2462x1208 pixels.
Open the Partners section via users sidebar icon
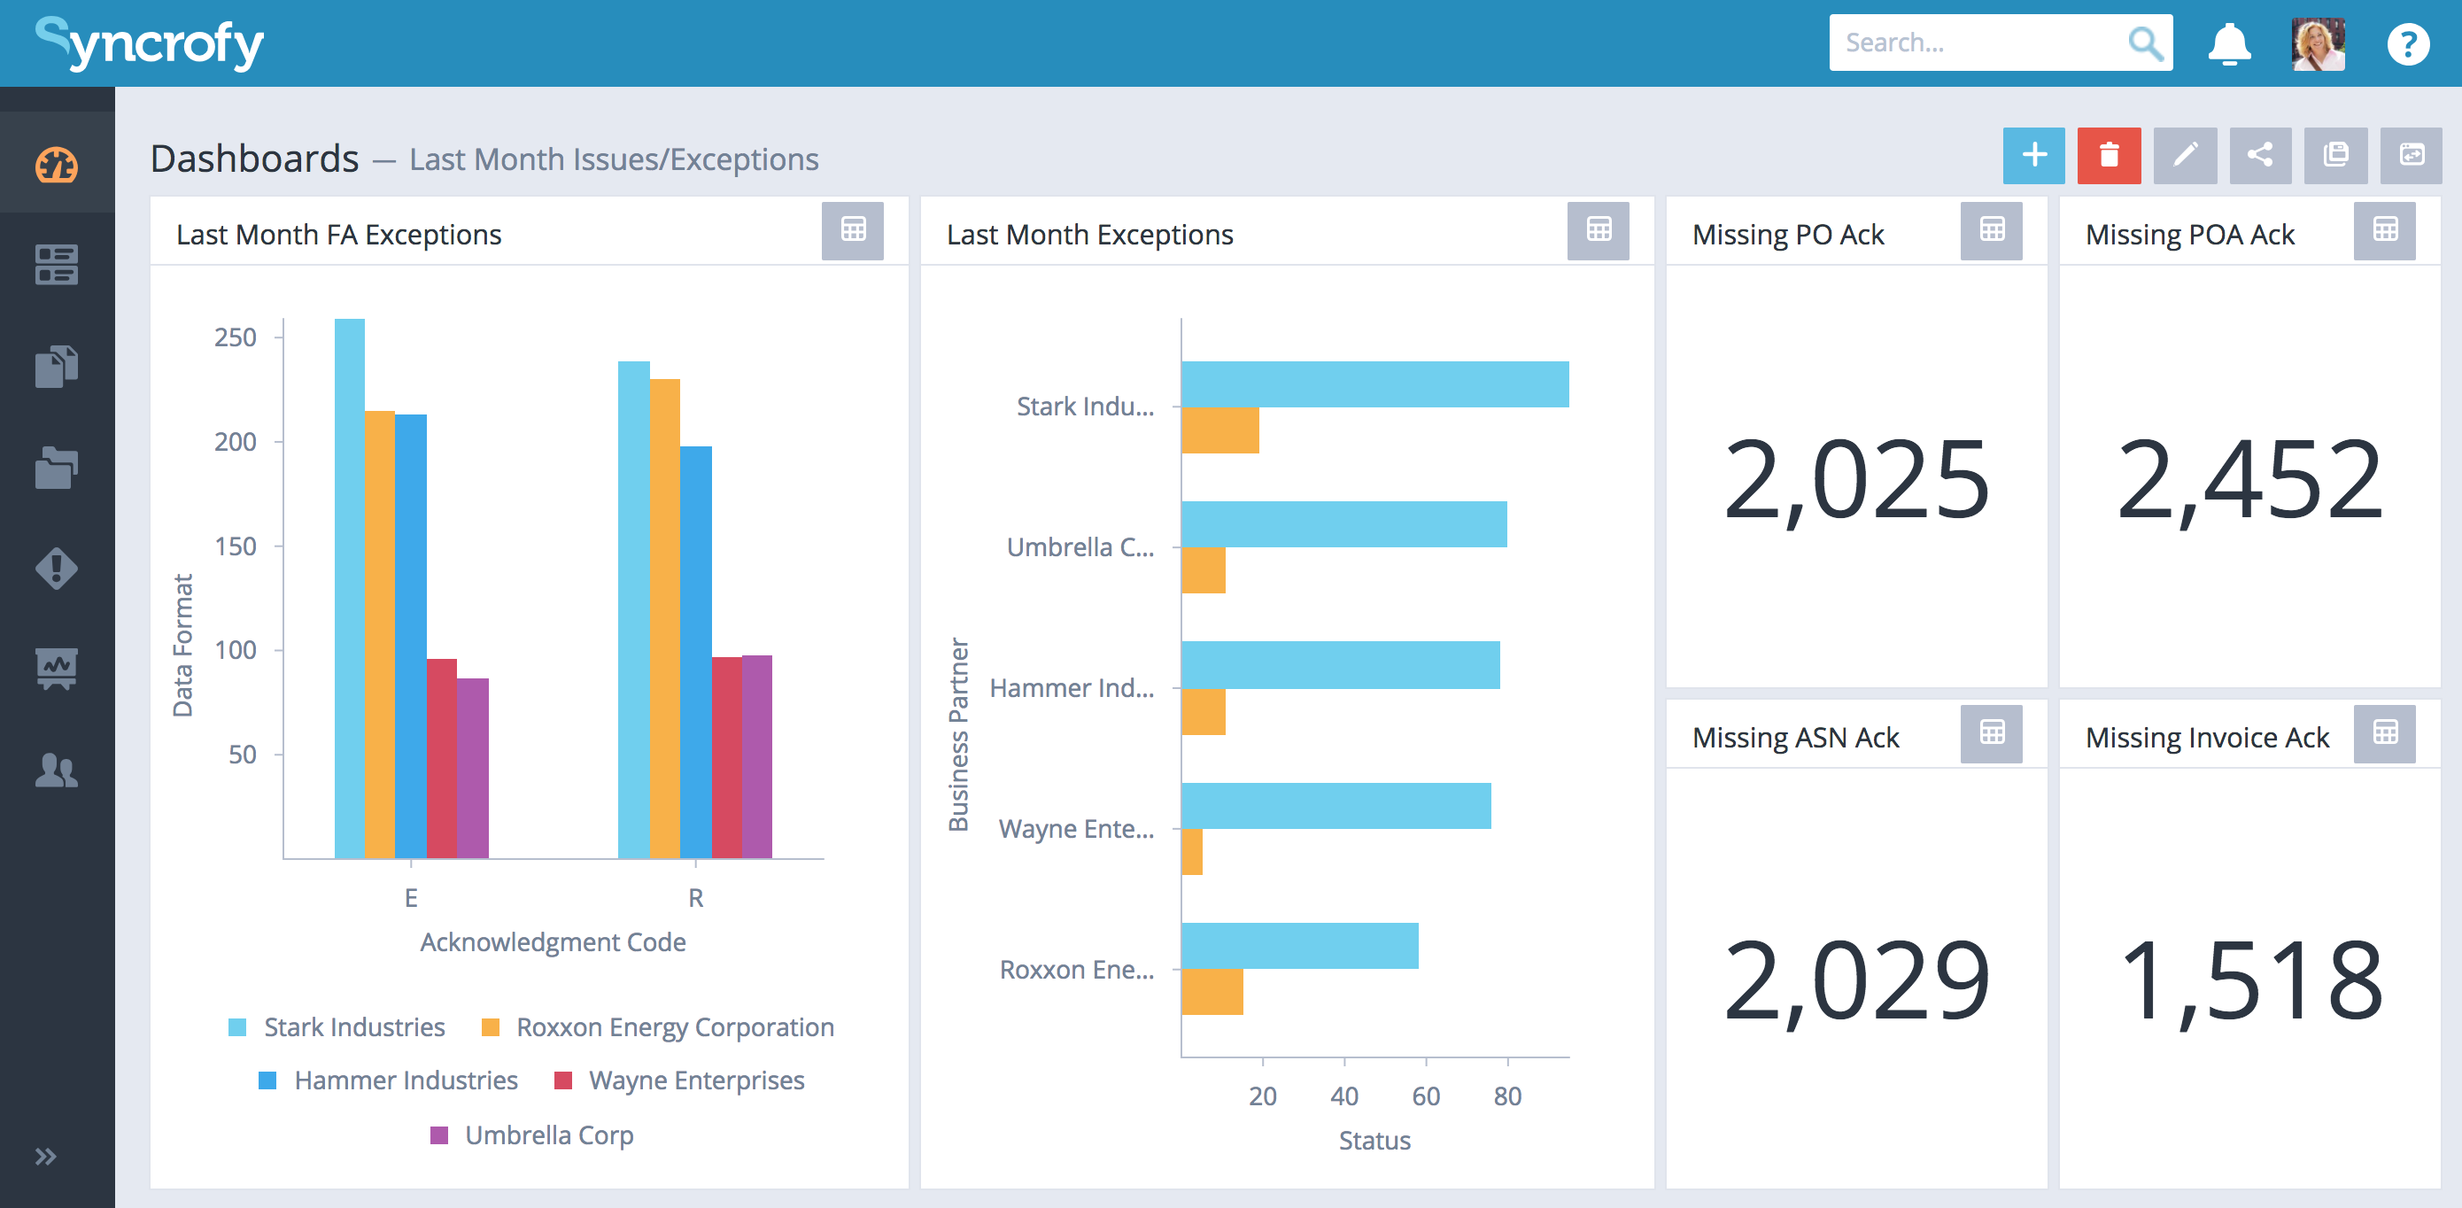(x=57, y=771)
